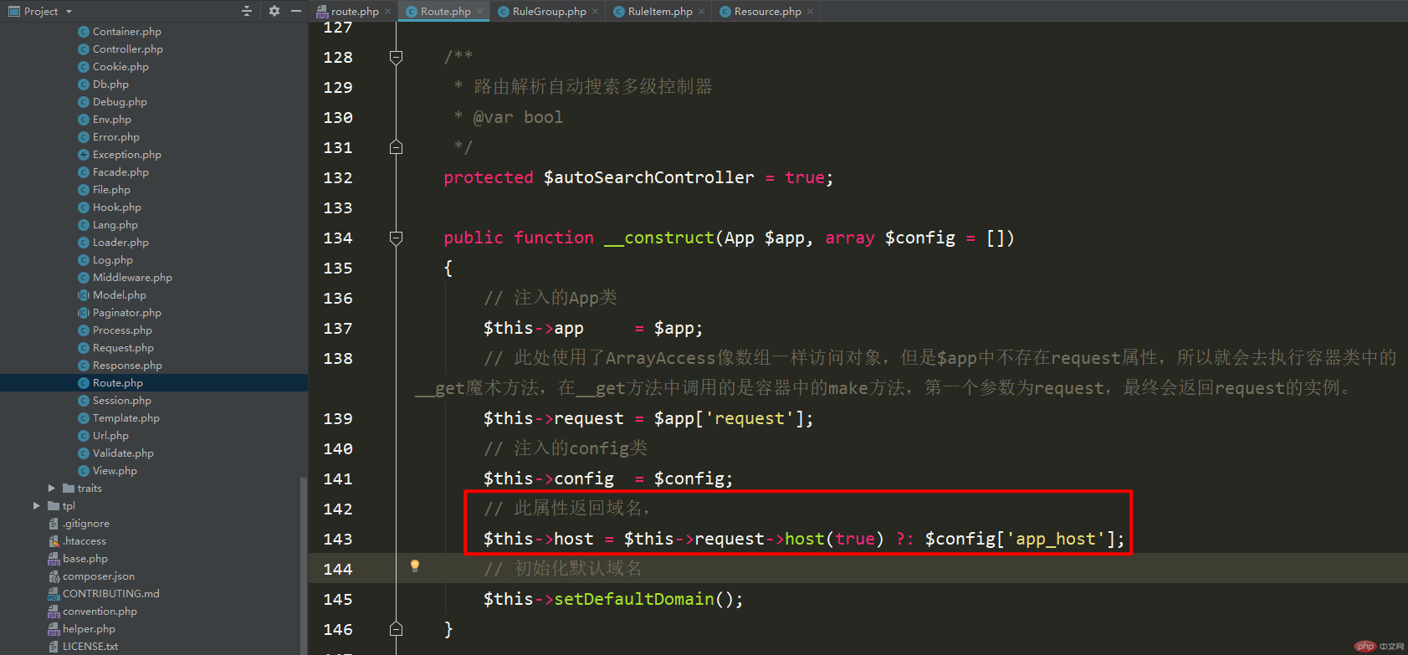Select LICENSE.txt file
Screen dimensions: 1408x655
pyautogui.click(x=90, y=647)
